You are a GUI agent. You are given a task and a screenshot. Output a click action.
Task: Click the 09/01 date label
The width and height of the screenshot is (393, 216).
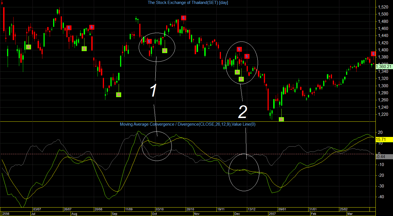click(x=283, y=210)
